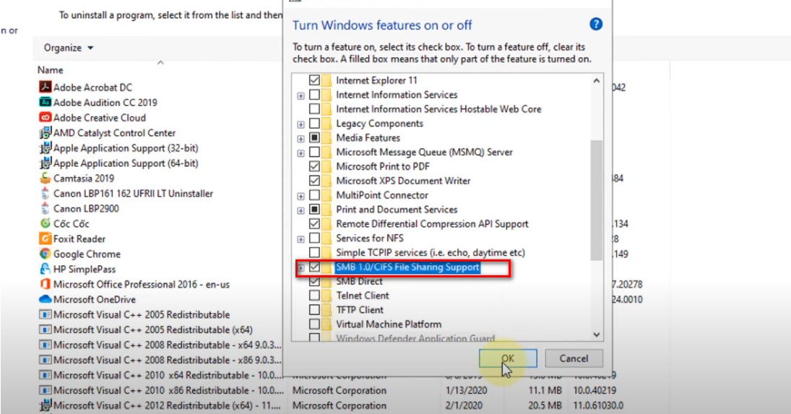Click the Internet Explorer 11 folder icon

(327, 80)
